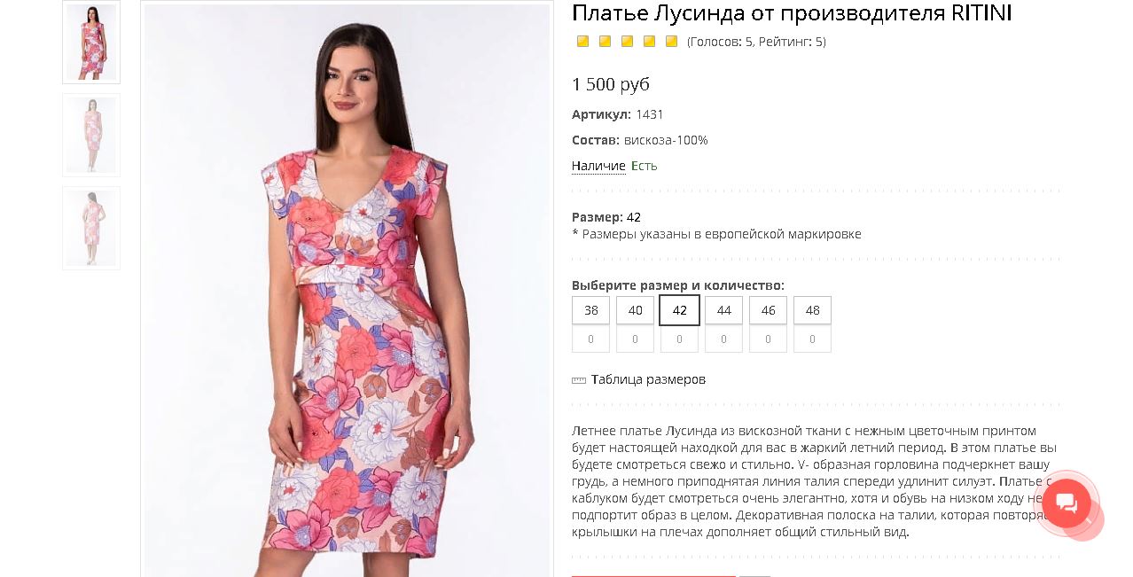Select size 38

(x=590, y=310)
